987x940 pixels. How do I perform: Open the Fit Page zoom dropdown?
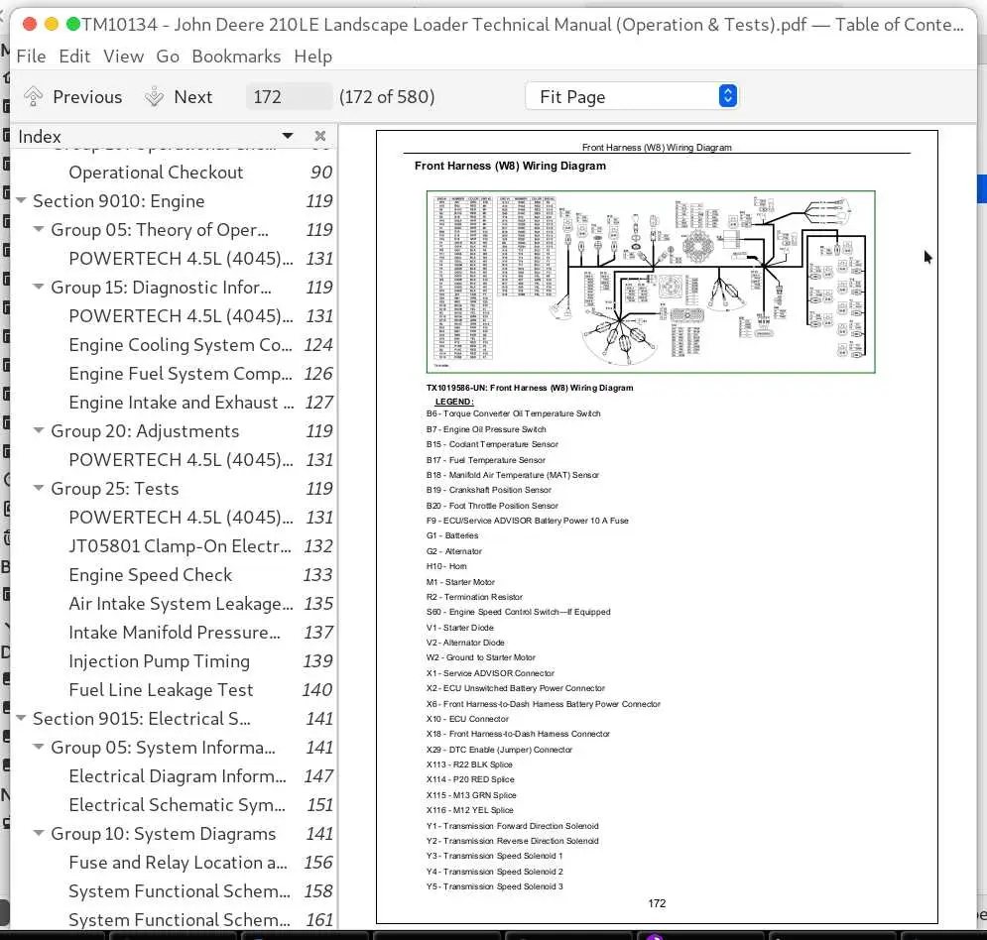click(x=631, y=96)
